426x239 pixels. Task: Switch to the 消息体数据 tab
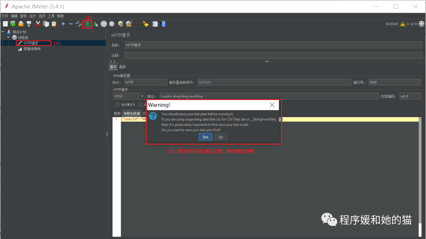(x=131, y=114)
